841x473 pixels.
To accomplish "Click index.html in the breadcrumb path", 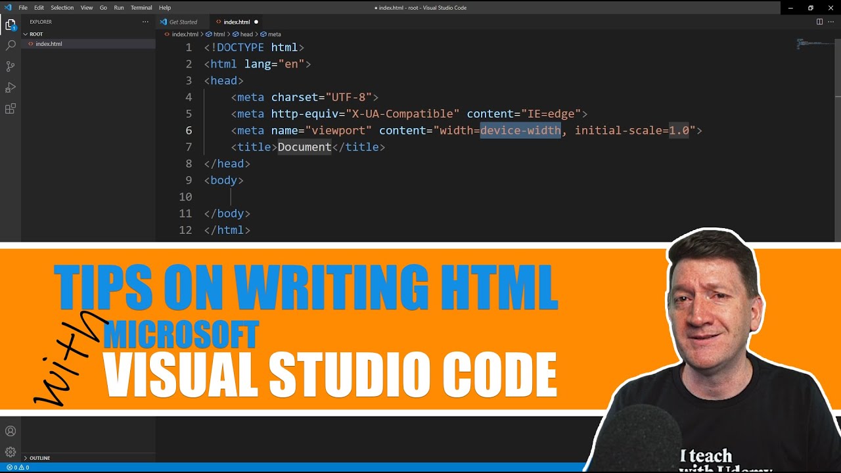I will (x=185, y=34).
